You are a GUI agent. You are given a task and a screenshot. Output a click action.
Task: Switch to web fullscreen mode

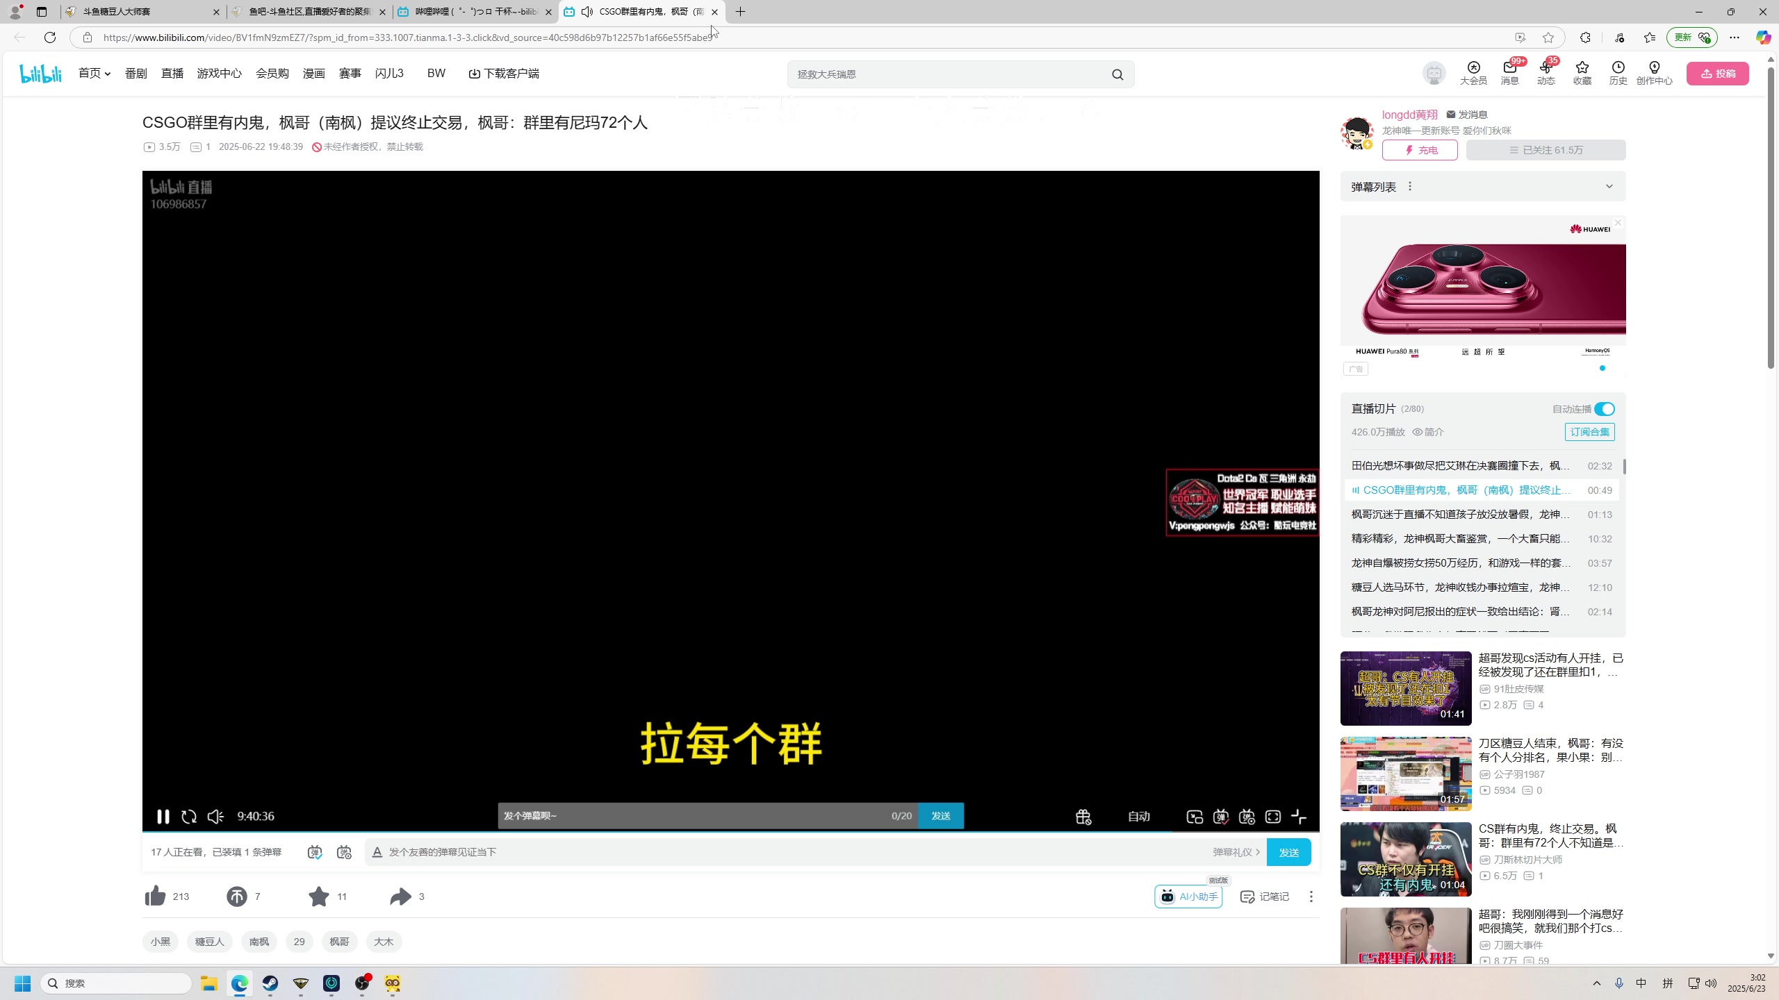(x=1273, y=817)
